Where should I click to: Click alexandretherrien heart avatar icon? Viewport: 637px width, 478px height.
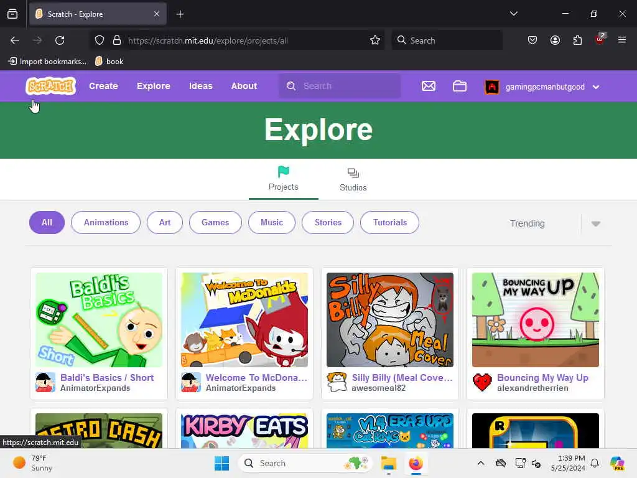482,382
